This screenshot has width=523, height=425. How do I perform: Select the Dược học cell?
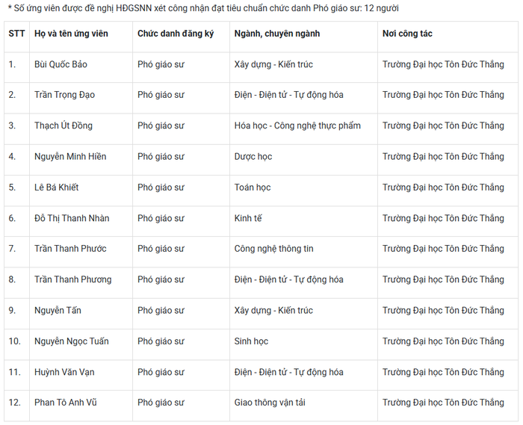click(x=253, y=156)
